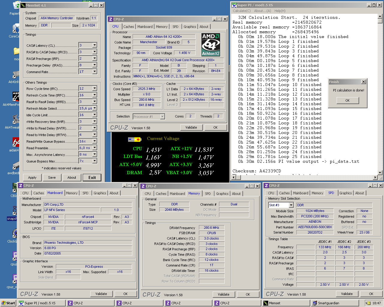Viewport: 384px width, 307px height.
Task: Click the system tray icon near clock
Action: pos(368,303)
